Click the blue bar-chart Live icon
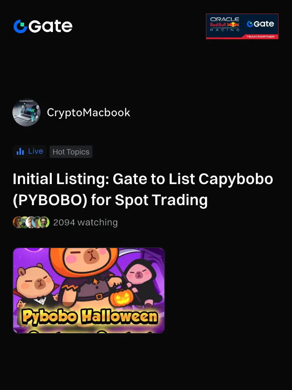 (x=20, y=151)
